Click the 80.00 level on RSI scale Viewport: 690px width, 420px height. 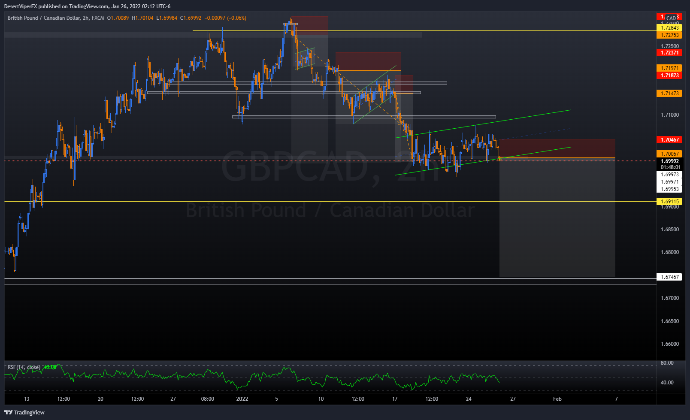pos(667,363)
